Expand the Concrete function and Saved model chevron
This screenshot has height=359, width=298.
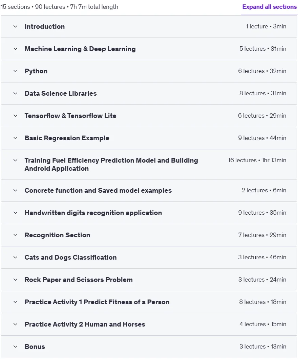(15, 191)
